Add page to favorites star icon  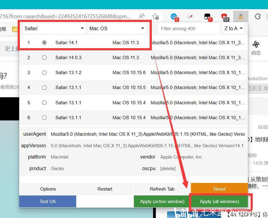155,16
